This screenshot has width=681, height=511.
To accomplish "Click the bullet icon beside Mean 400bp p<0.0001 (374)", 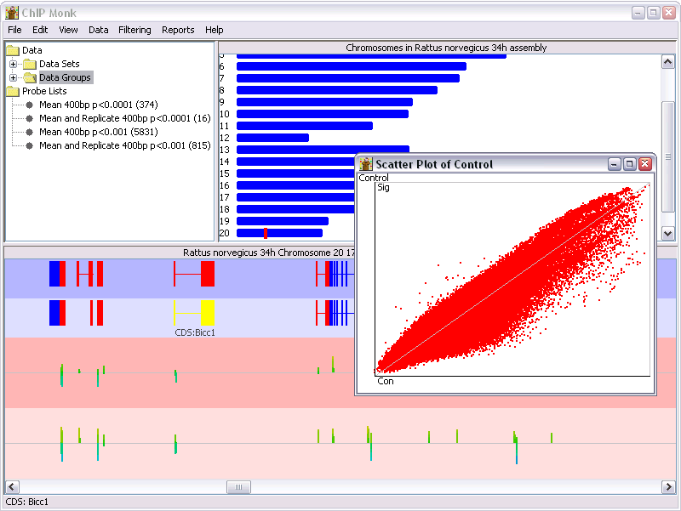I will pos(29,105).
